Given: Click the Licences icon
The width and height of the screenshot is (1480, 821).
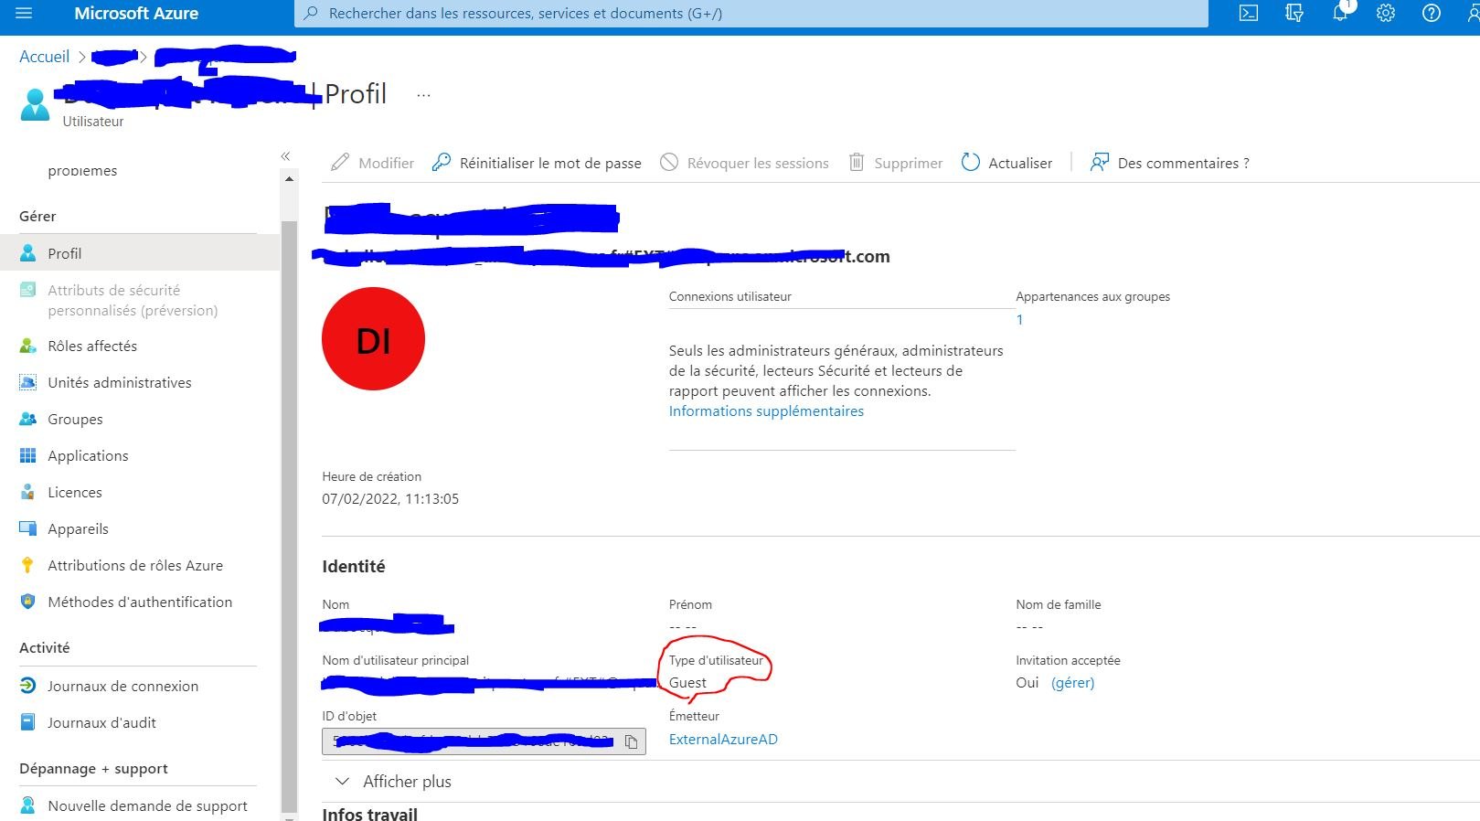Looking at the screenshot, I should (28, 492).
